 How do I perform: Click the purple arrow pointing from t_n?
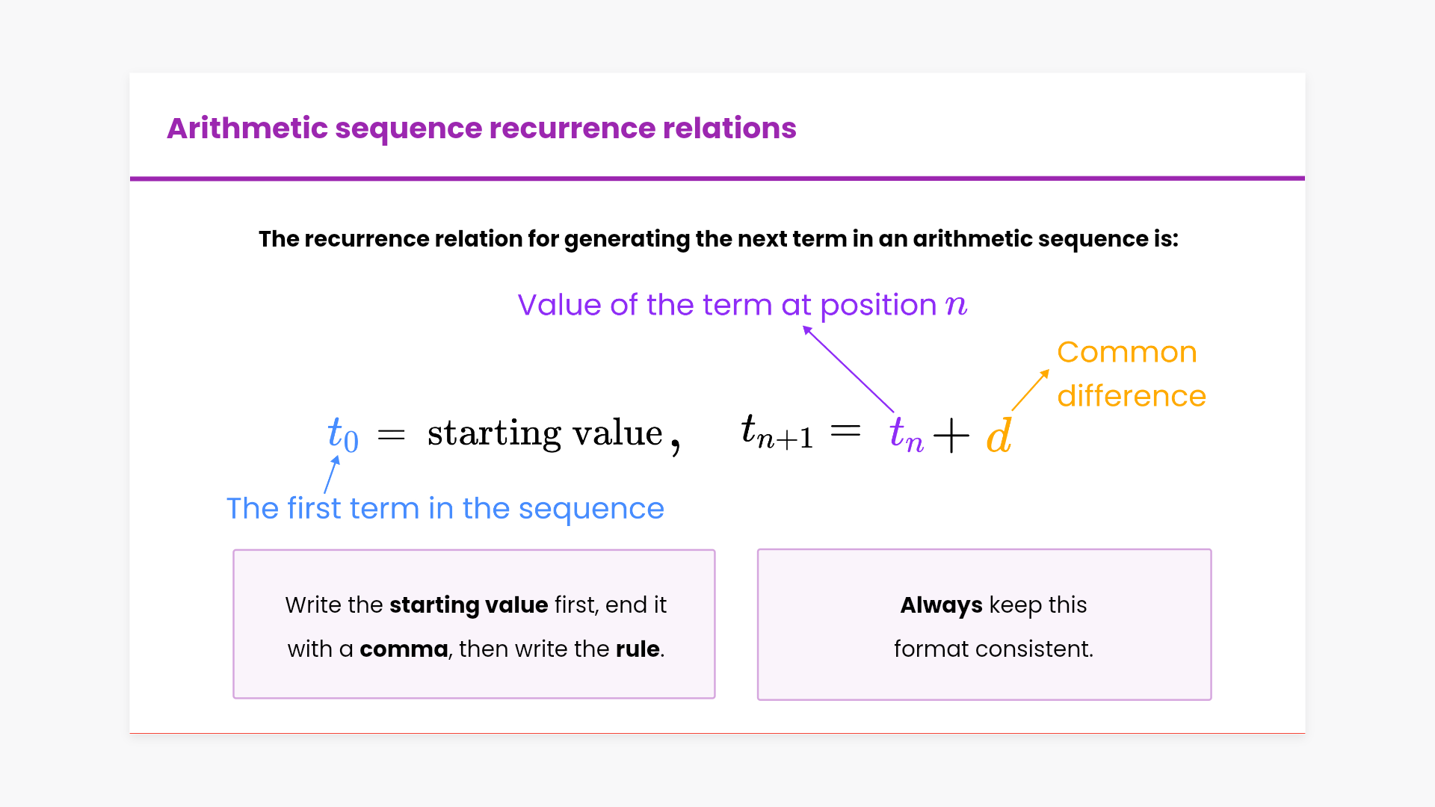[848, 369]
